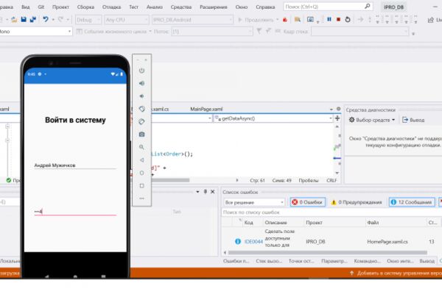Expand the Any CPU platform dropdown
This screenshot has height=294, width=442.
[126, 20]
